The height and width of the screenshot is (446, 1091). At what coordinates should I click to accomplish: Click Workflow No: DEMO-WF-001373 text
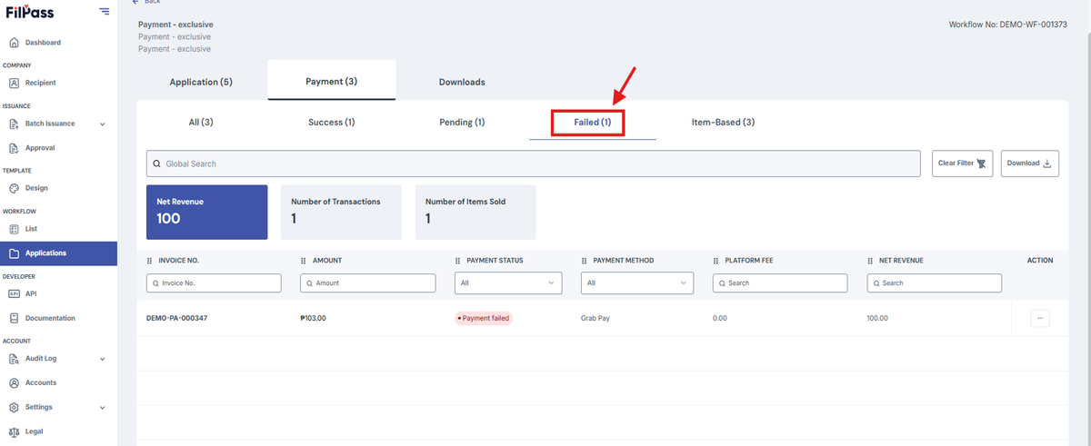click(1007, 24)
